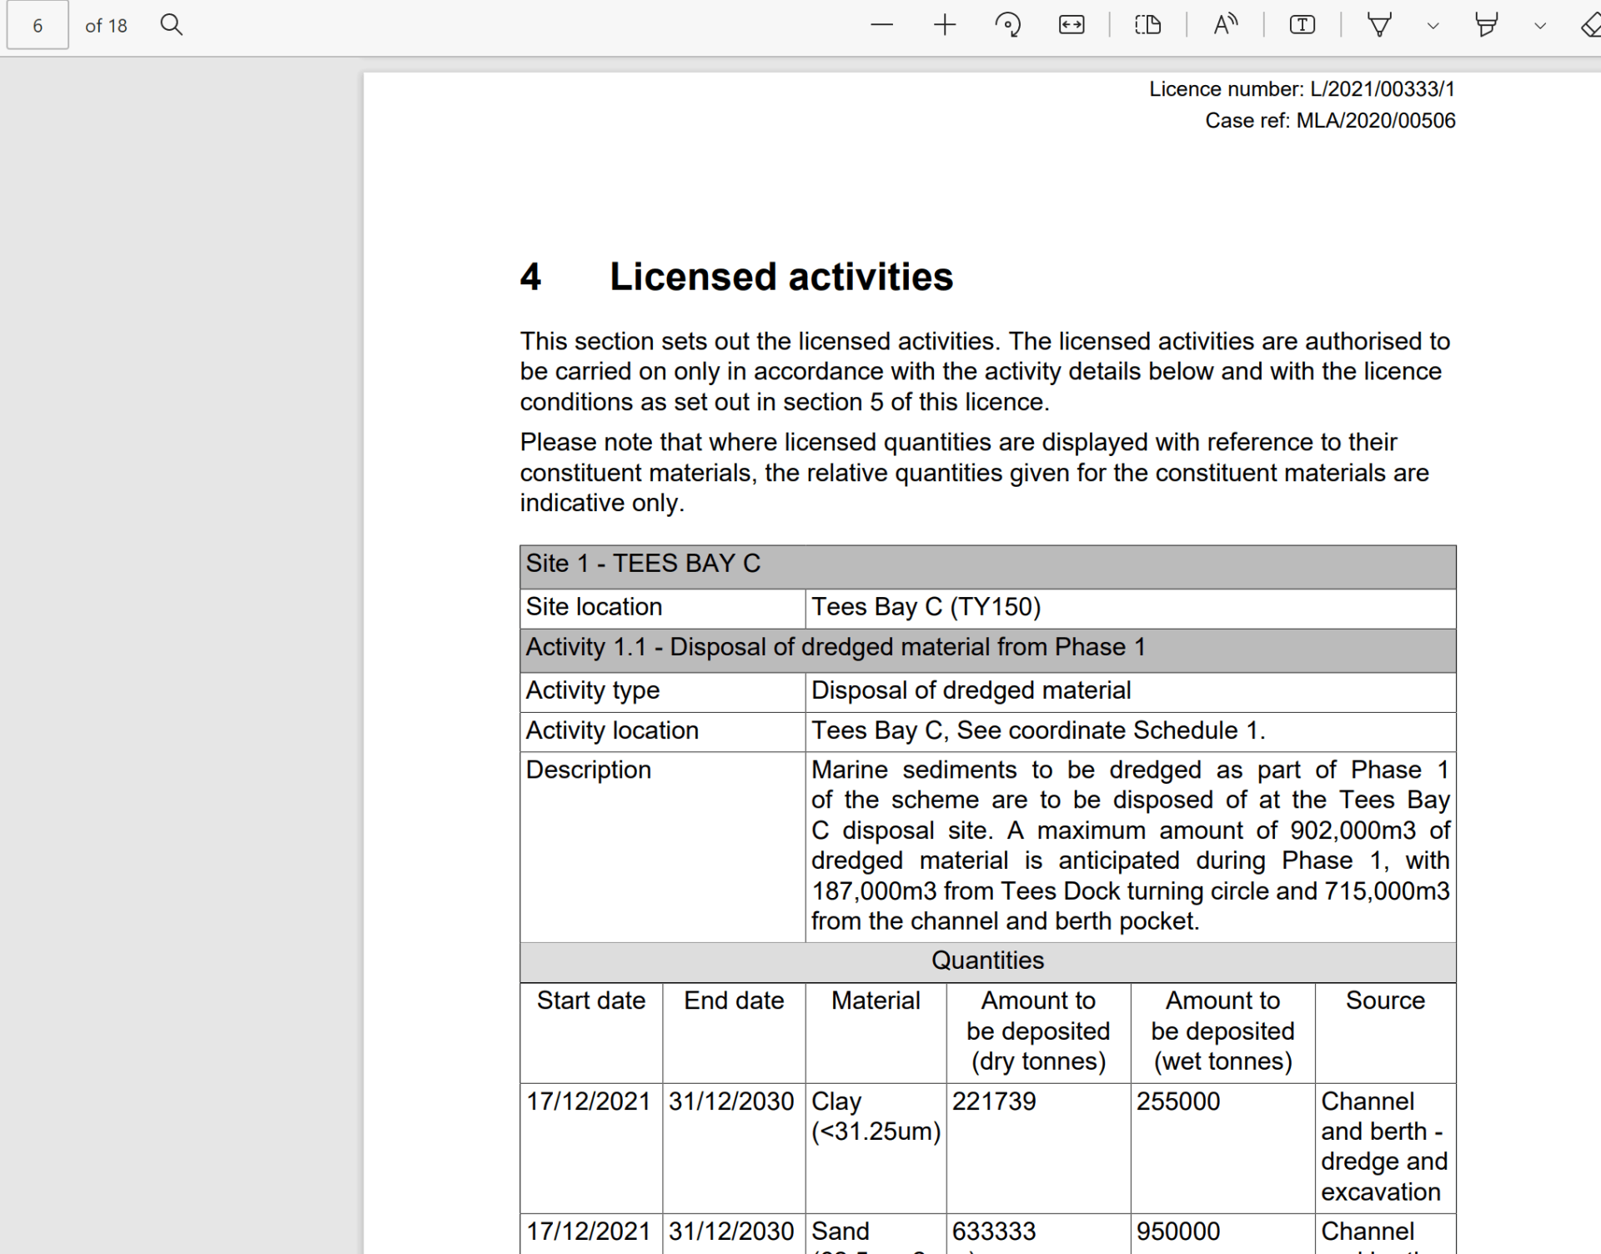Open the find-in-document search

pyautogui.click(x=171, y=25)
